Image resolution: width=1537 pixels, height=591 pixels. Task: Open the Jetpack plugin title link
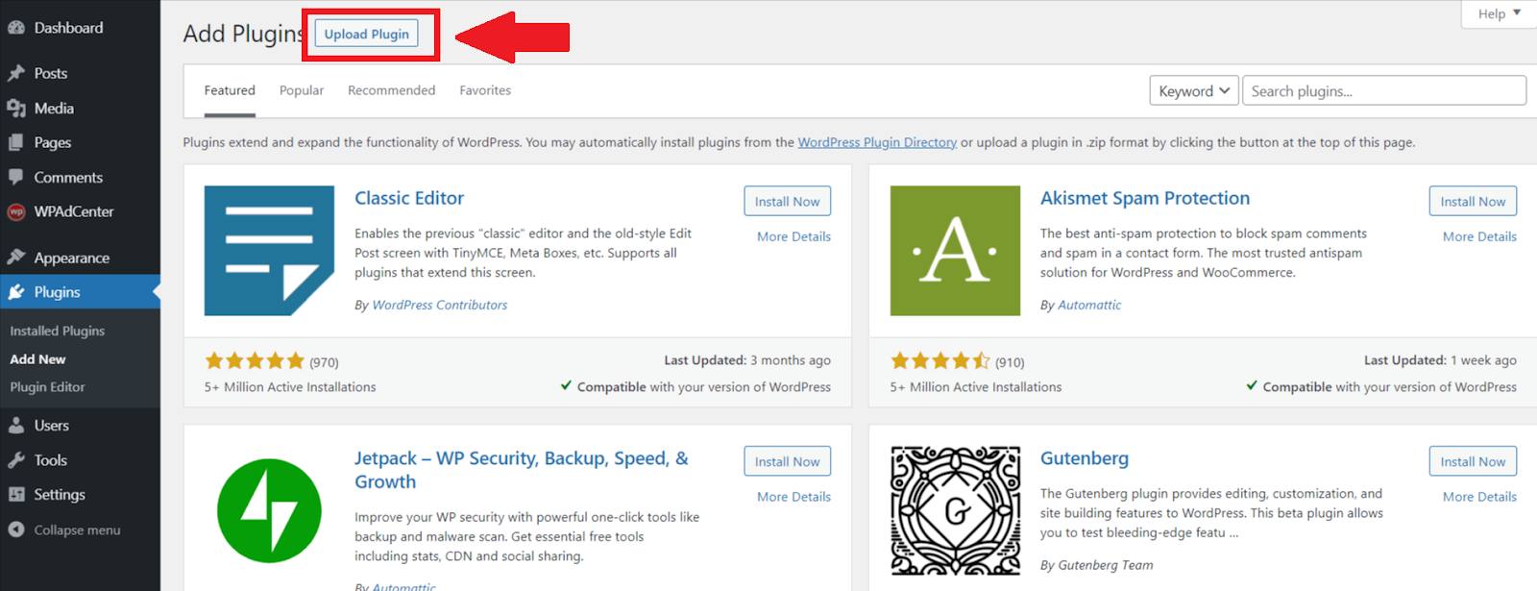[x=522, y=470]
